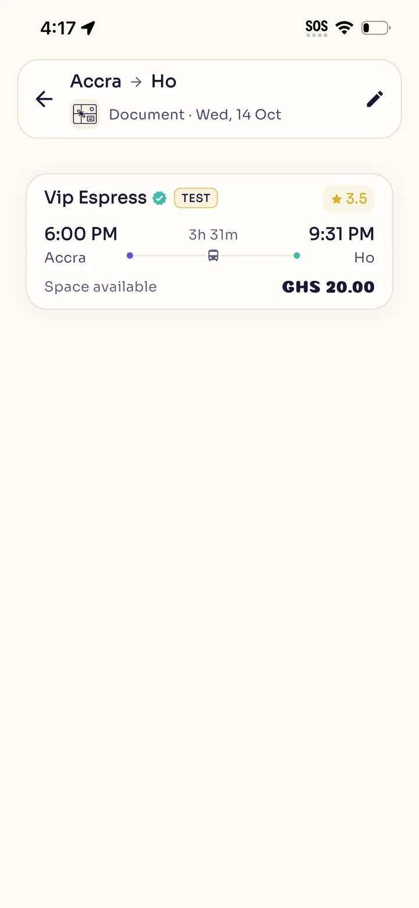
Task: Select the 9:31 PM arrival time
Action: coord(342,234)
